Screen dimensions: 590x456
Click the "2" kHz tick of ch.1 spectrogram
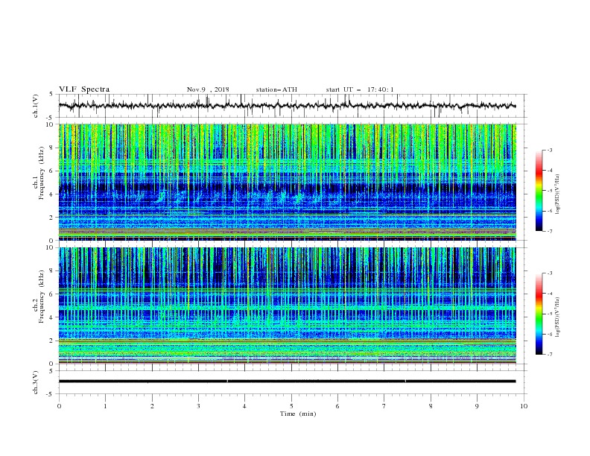[x=52, y=218]
